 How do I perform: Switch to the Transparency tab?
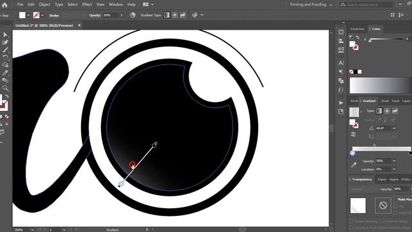click(x=362, y=179)
